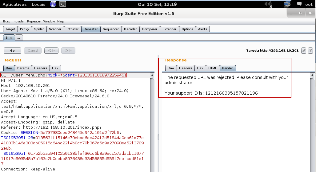Viewport: 316px width, 172px height.
Task: Show the request Params tab
Action: [x=23, y=68]
